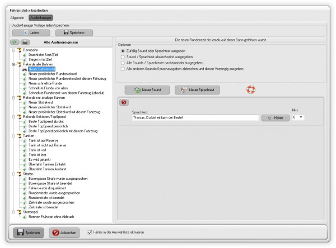The image size is (336, 248).
Task: Collapse the 'Rekorde alle Bahnen' tree node
Action: (x=13, y=64)
